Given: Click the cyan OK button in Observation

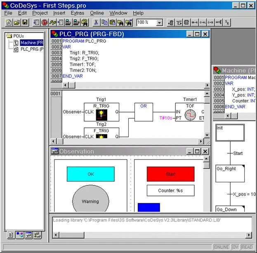Looking at the screenshot, I should click(x=91, y=174).
